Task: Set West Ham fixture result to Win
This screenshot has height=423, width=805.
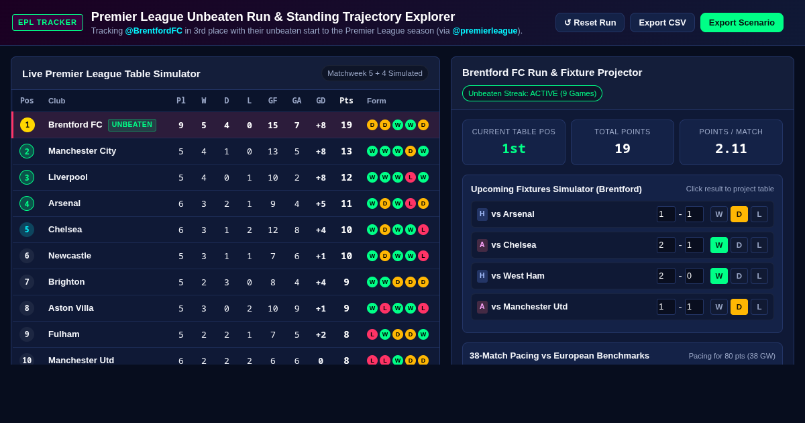Action: (719, 276)
